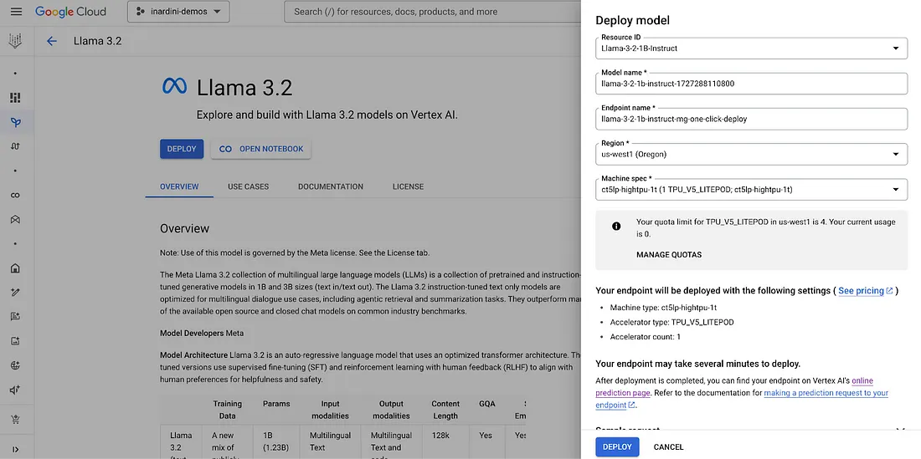Image resolution: width=921 pixels, height=459 pixels.
Task: Open the Colab Enterprise icon in sidebar
Action: click(x=16, y=195)
